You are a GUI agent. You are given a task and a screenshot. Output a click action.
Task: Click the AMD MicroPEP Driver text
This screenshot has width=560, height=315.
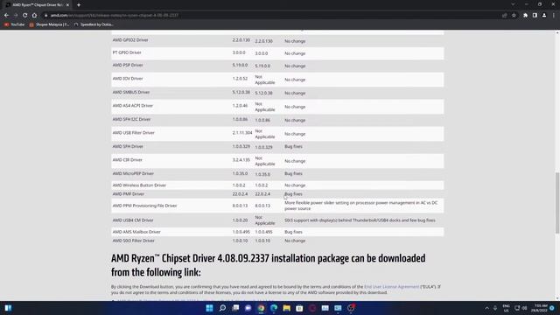pos(133,173)
